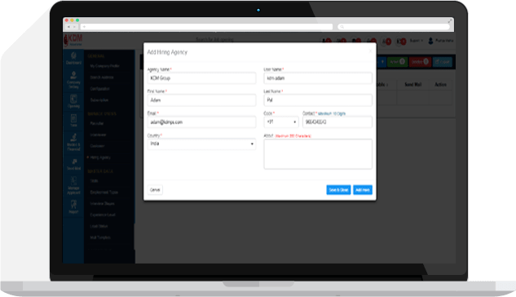The height and width of the screenshot is (297, 516).
Task: Open Lead Status menu item
Action: pyautogui.click(x=99, y=226)
